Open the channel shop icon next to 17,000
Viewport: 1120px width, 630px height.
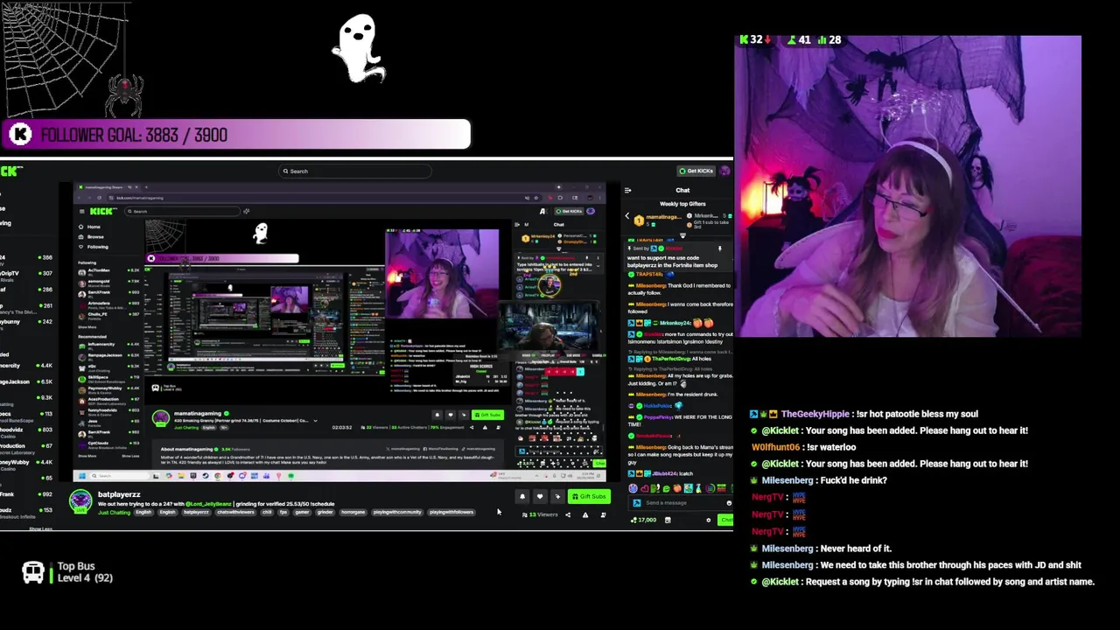(x=668, y=520)
